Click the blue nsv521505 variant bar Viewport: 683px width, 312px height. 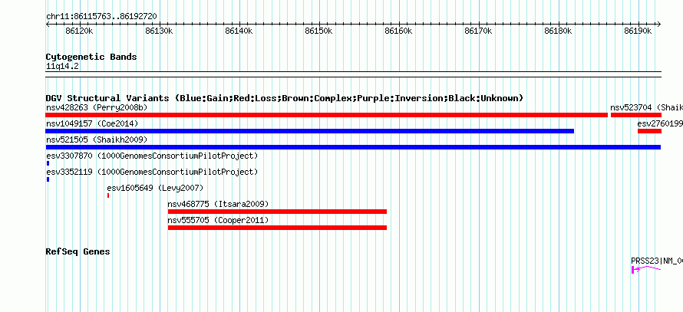click(x=353, y=147)
